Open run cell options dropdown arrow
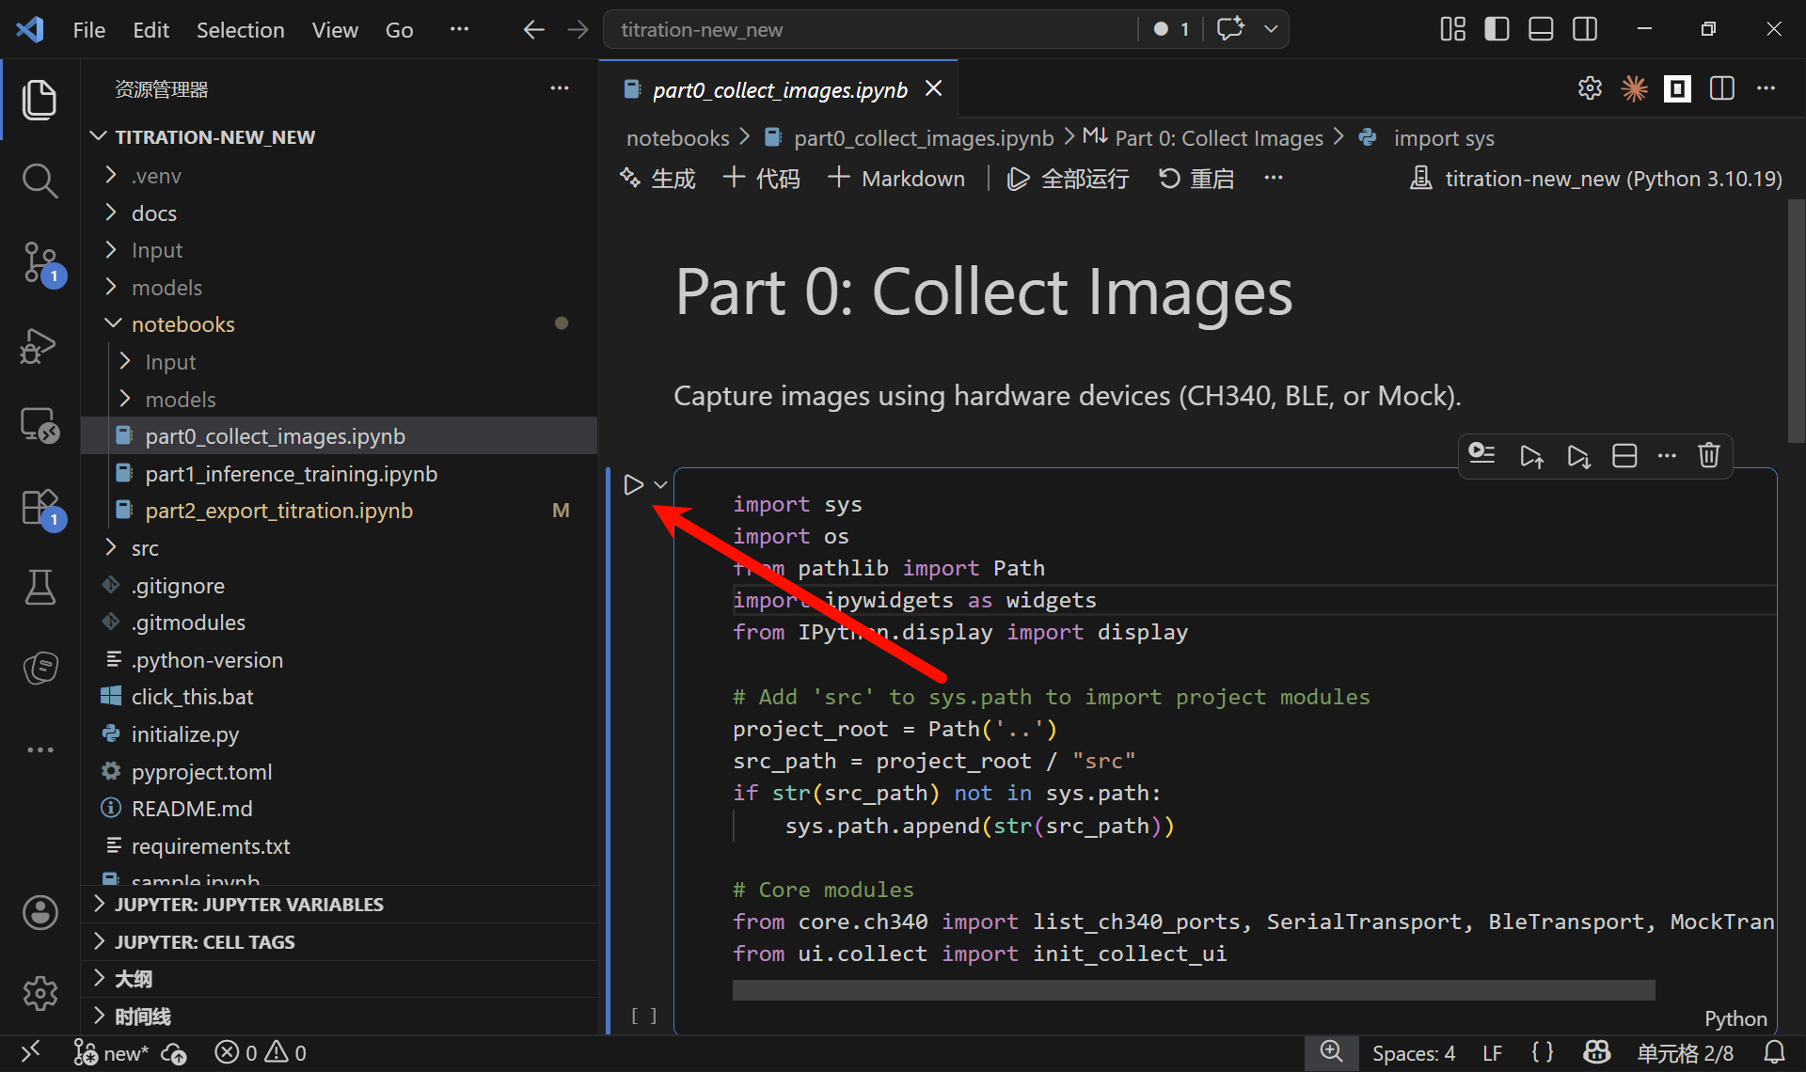Viewport: 1806px width, 1072px height. coord(660,485)
